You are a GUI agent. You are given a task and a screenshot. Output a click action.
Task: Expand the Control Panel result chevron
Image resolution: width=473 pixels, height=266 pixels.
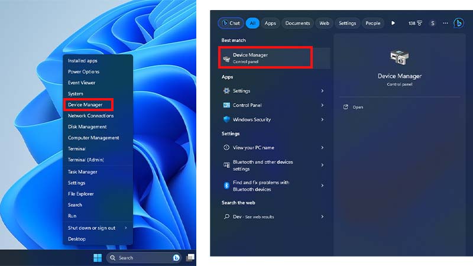[322, 105]
